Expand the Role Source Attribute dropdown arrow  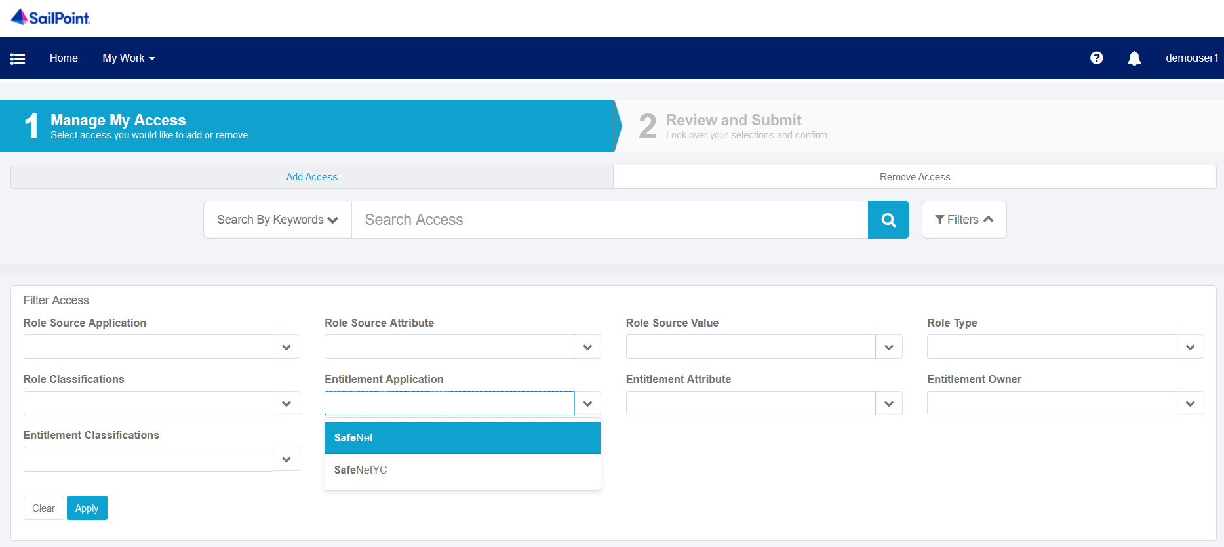[x=587, y=347]
